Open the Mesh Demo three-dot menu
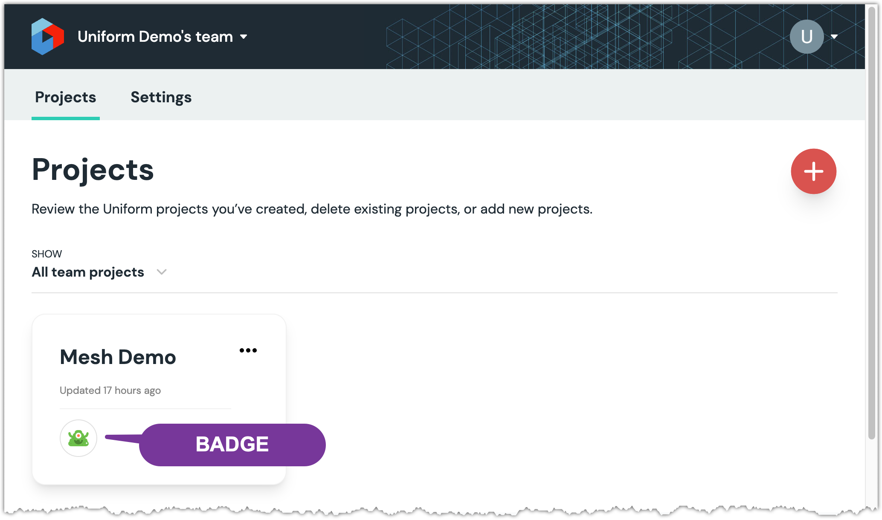 coord(248,350)
